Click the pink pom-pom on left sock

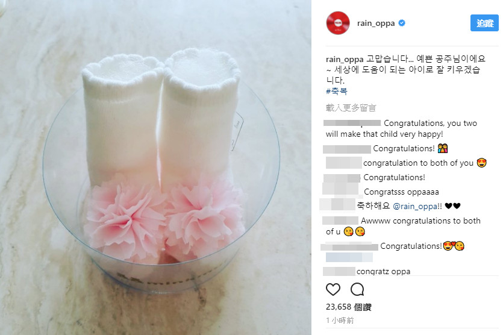click(125, 218)
